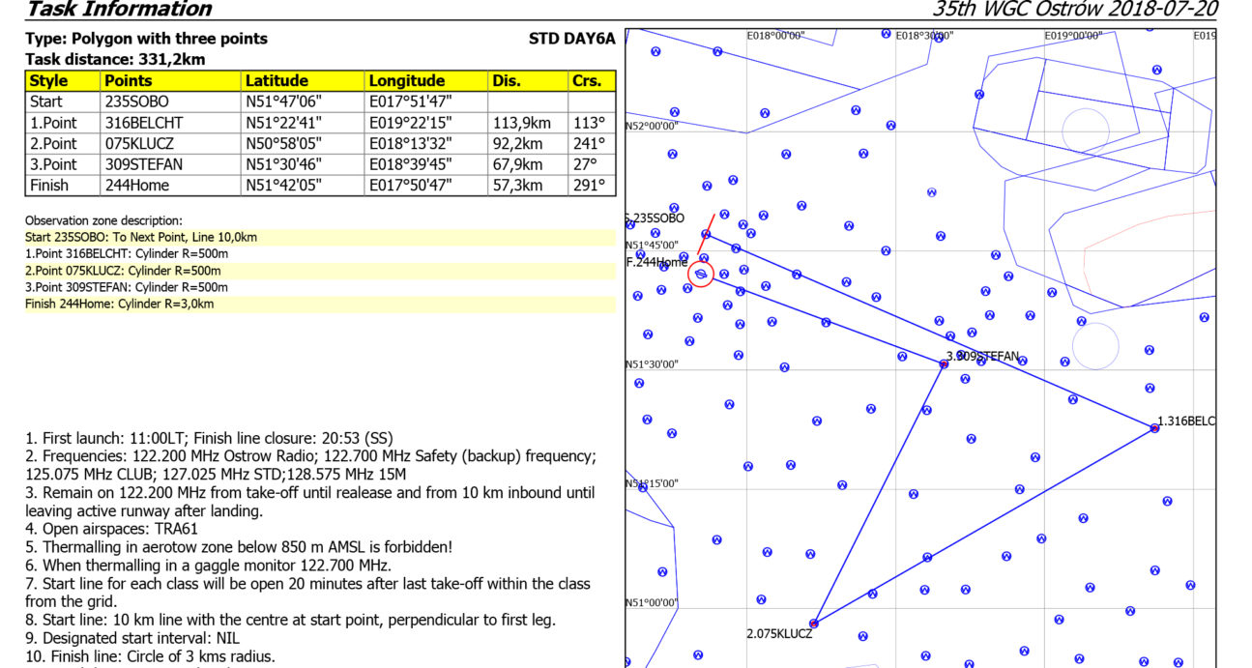The width and height of the screenshot is (1252, 668).
Task: Click the N52°00'00" latitude grid label
Action: pyautogui.click(x=653, y=127)
